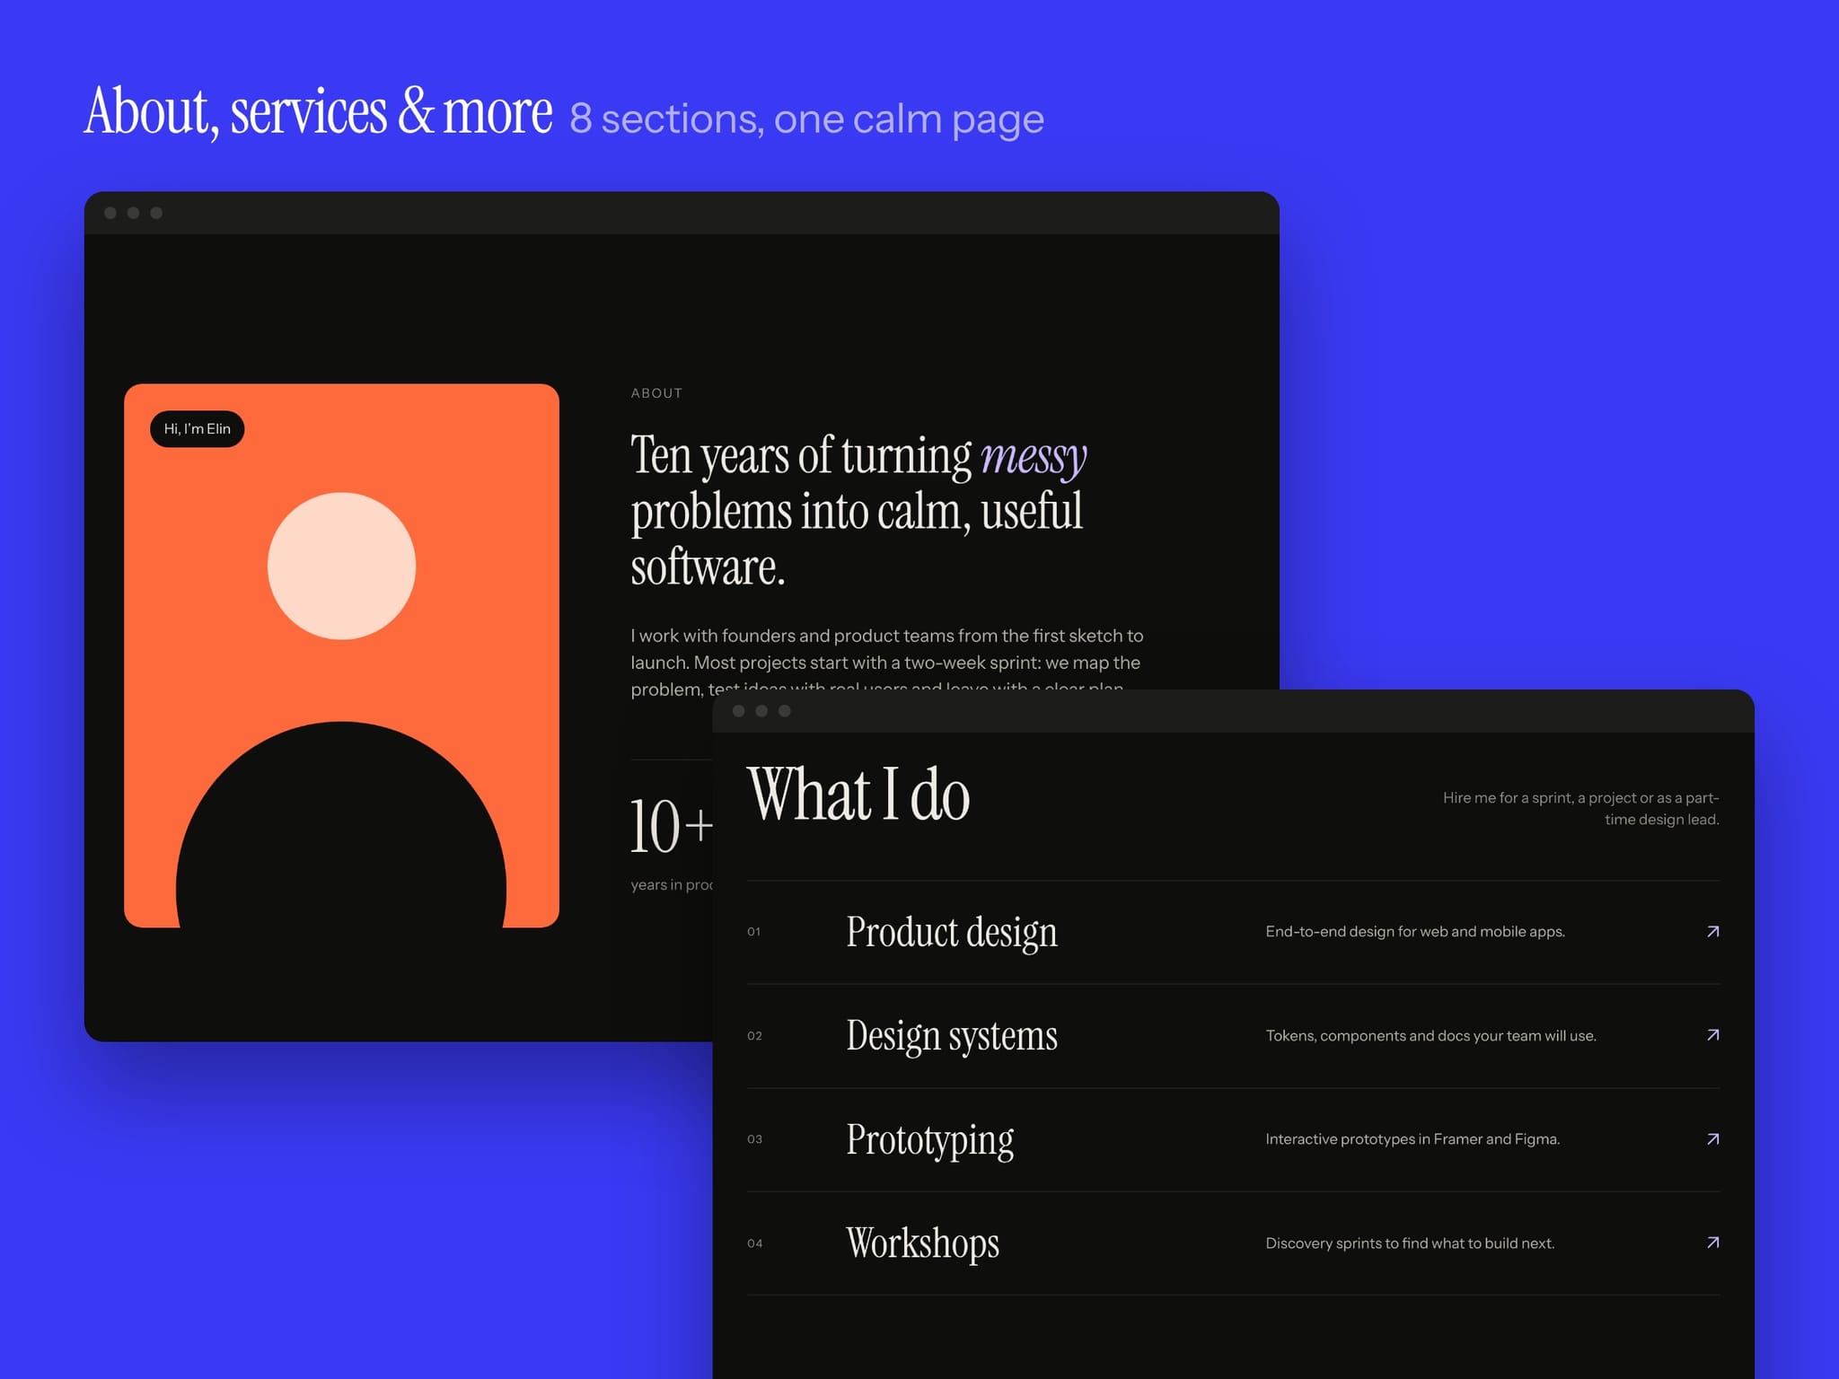Click the arrow icon in the Workshops row
The height and width of the screenshot is (1379, 1839).
click(x=1712, y=1243)
